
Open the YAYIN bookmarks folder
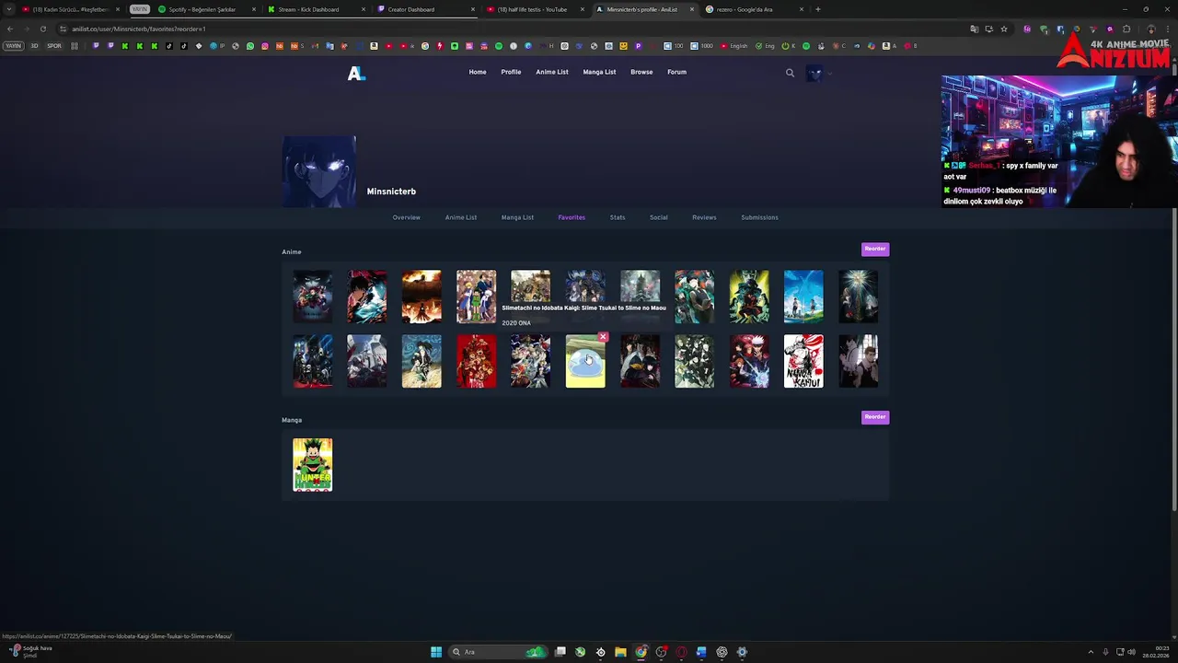13,46
